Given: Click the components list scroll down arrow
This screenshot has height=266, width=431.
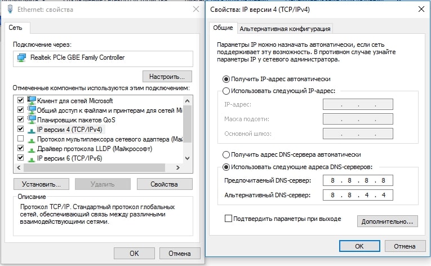Looking at the screenshot, I should pyautogui.click(x=188, y=158).
